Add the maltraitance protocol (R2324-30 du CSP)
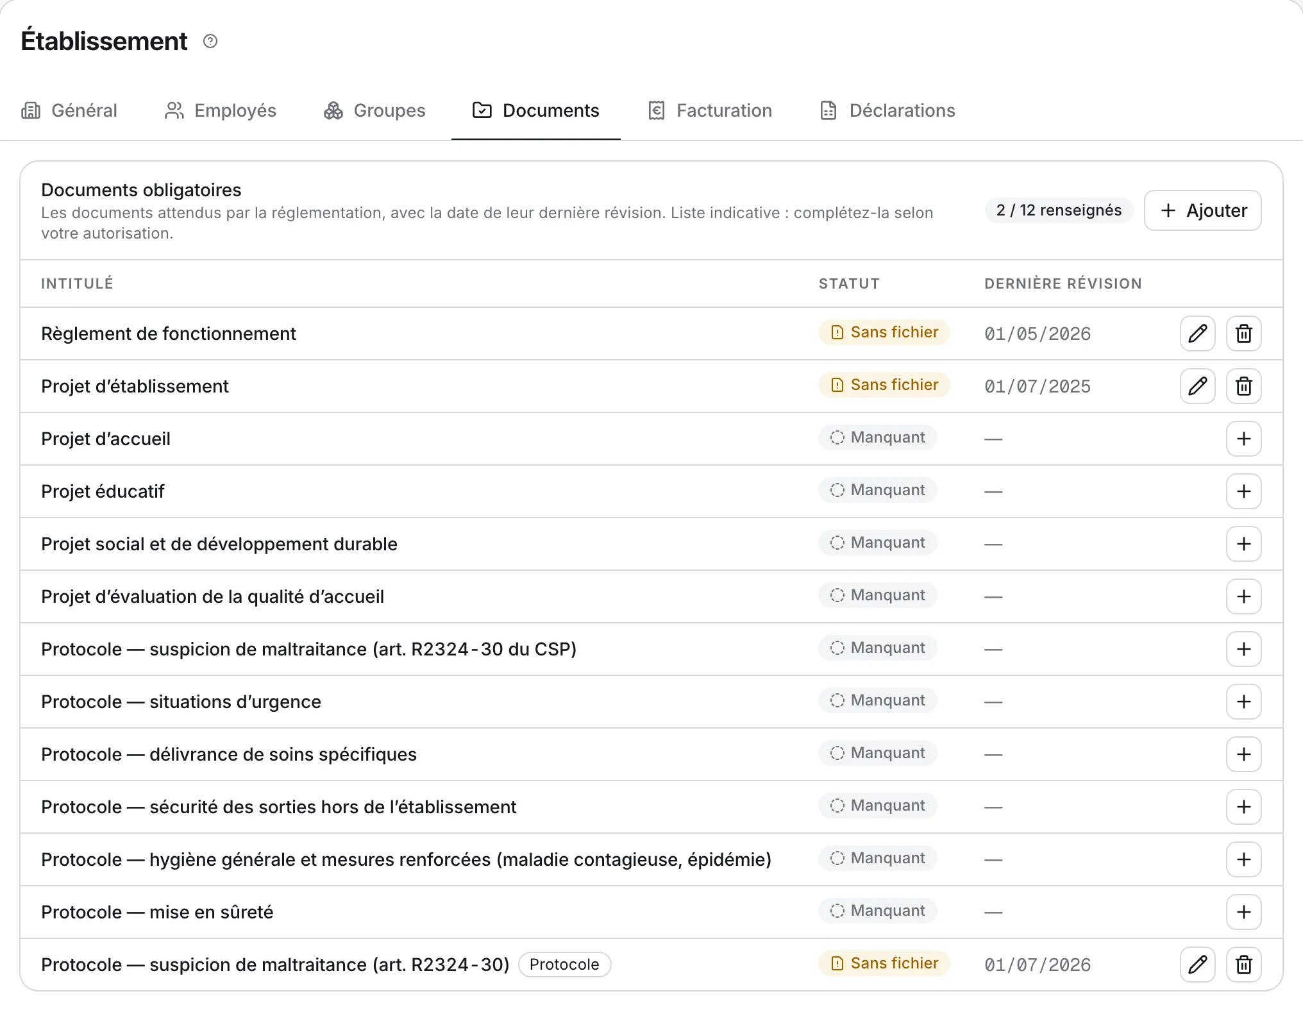Screen dimensions: 1303x1030 tap(1243, 649)
